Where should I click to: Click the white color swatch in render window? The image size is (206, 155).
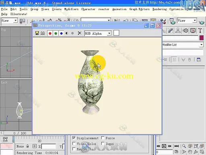click(116, 33)
